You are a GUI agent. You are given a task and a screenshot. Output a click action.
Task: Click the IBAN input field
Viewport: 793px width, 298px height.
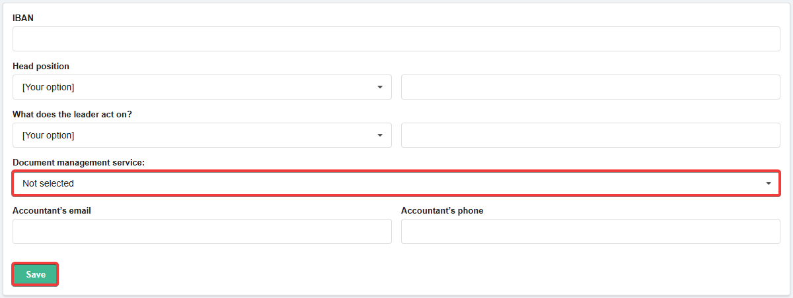[x=397, y=39]
